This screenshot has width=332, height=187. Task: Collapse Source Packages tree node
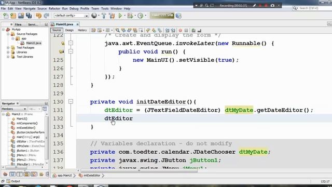(8, 34)
